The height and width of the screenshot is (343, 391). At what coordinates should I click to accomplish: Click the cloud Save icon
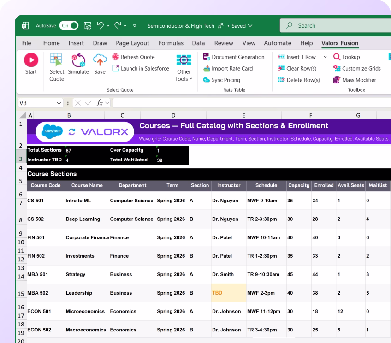pyautogui.click(x=100, y=60)
